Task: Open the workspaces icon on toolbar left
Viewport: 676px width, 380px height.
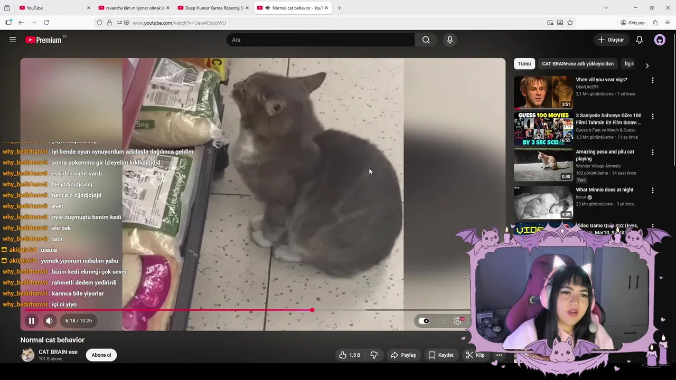Action: pos(8,23)
